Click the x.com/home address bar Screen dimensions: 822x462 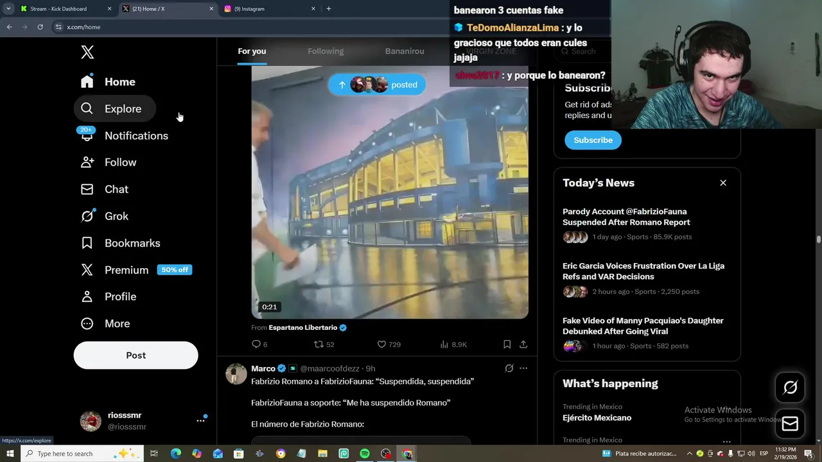click(250, 27)
